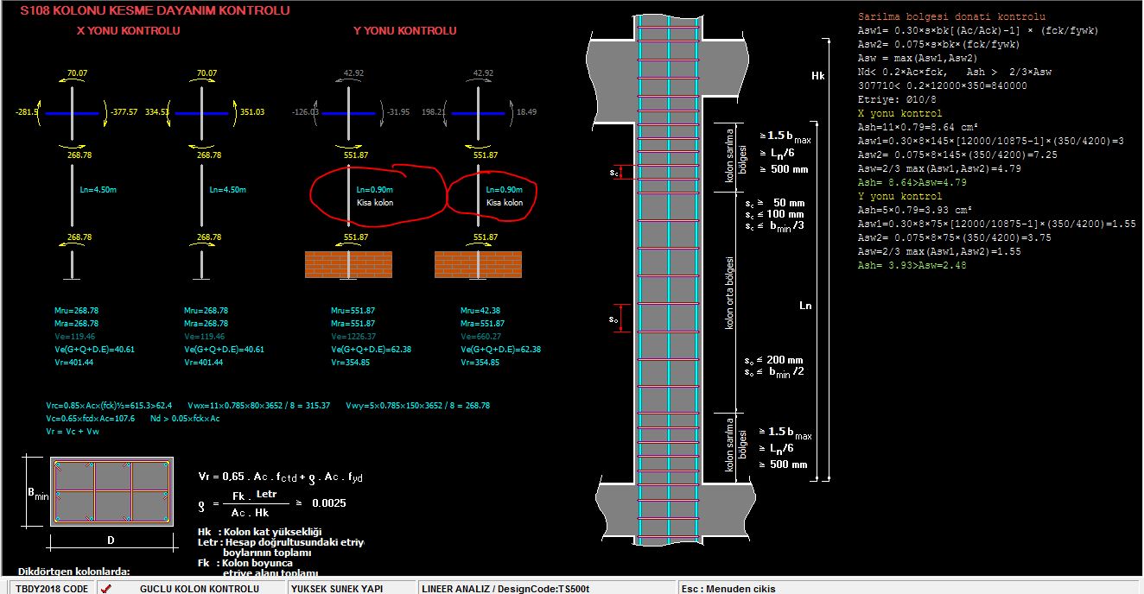This screenshot has height=594, width=1144.
Task: Select GUCLU KOLON KONTROLU in status bar
Action: (200, 588)
